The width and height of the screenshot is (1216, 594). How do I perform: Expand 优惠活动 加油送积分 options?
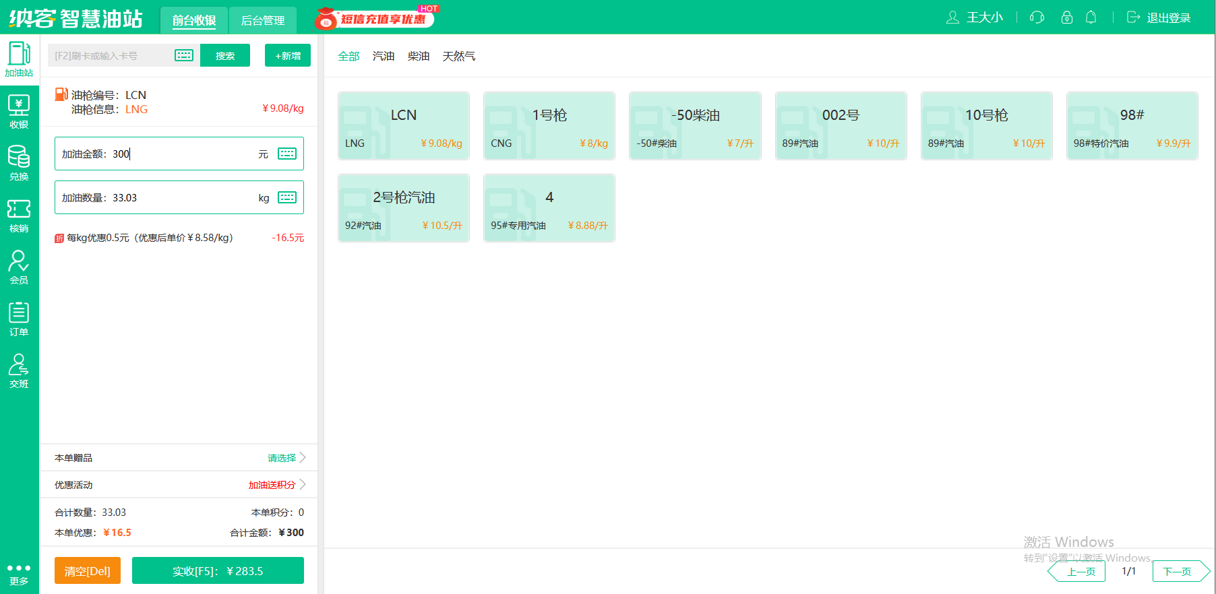277,485
